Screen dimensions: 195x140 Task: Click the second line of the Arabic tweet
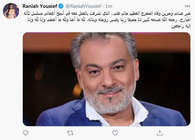tap(109, 20)
